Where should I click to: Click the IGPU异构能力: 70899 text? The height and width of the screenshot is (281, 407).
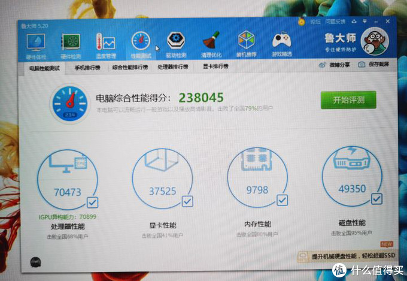click(68, 217)
